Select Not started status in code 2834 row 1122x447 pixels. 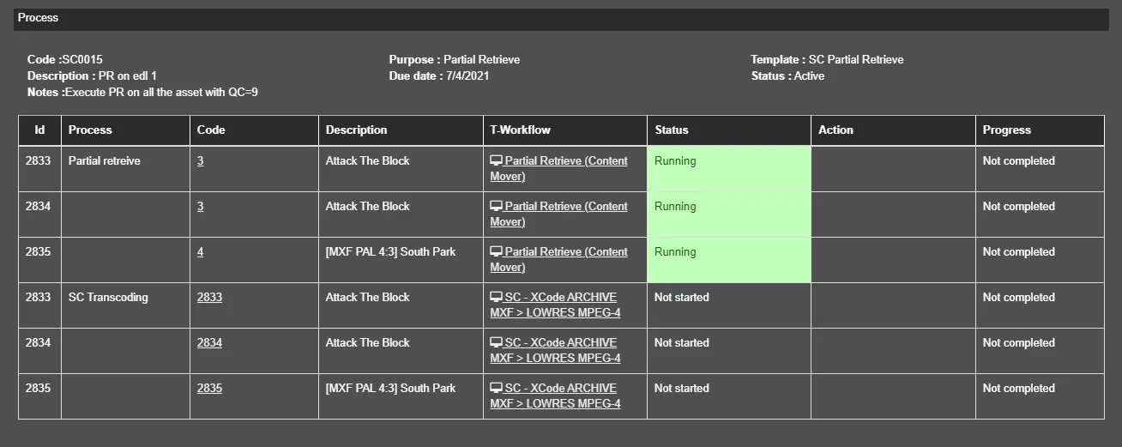tap(681, 343)
